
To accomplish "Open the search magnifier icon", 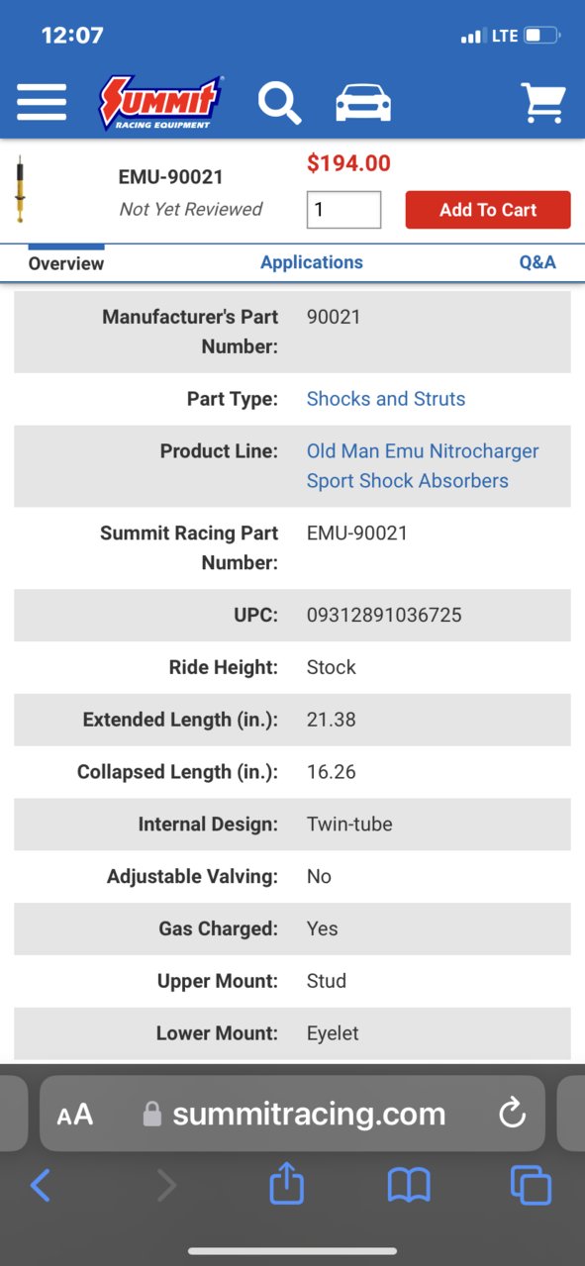I will pos(280,103).
